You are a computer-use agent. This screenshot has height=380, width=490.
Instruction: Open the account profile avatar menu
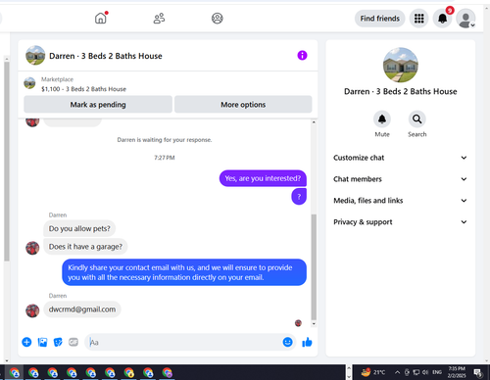click(x=465, y=19)
